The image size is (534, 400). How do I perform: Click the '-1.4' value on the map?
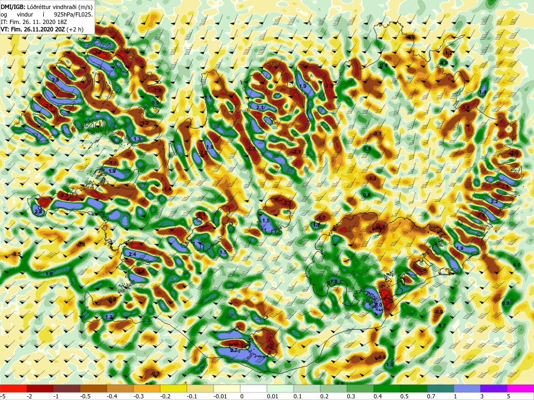point(167,189)
